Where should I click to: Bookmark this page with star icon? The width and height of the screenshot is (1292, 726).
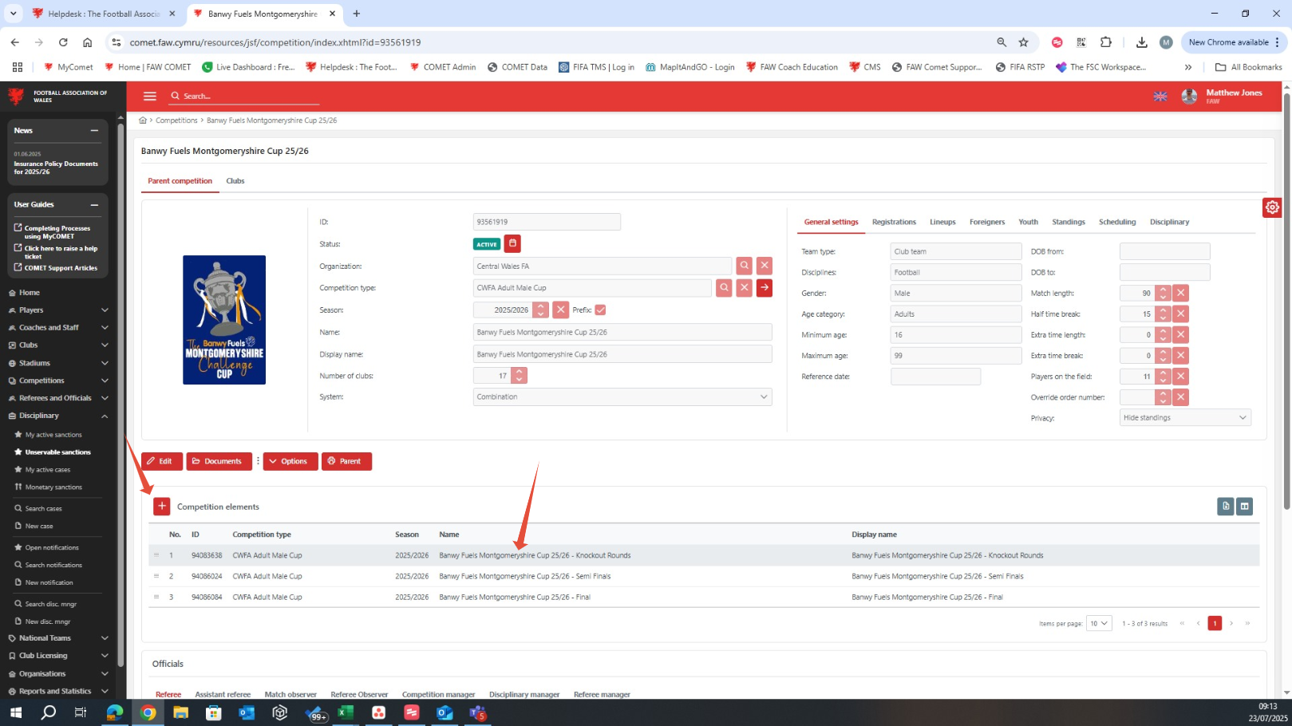tap(1023, 42)
